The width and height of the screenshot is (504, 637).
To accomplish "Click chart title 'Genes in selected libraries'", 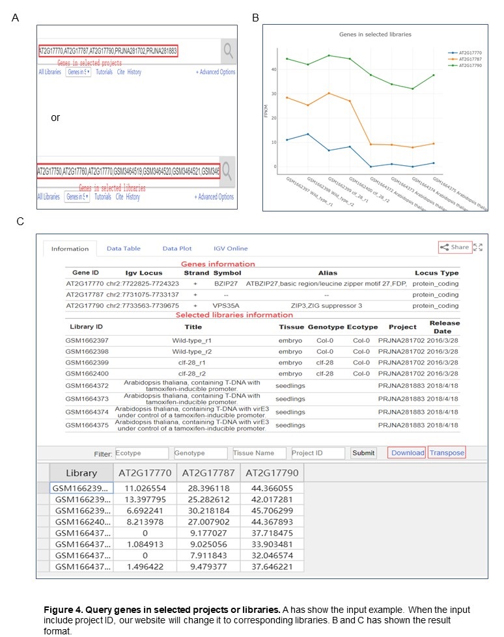I will [375, 34].
